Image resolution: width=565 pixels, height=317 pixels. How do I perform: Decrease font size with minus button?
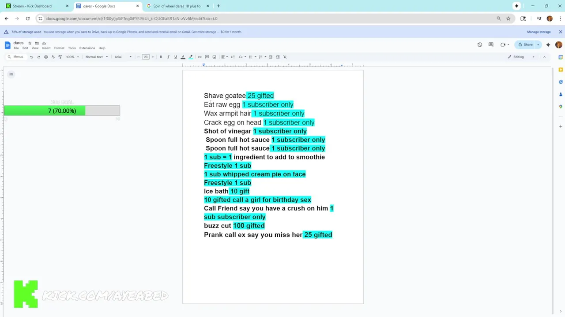(x=138, y=57)
